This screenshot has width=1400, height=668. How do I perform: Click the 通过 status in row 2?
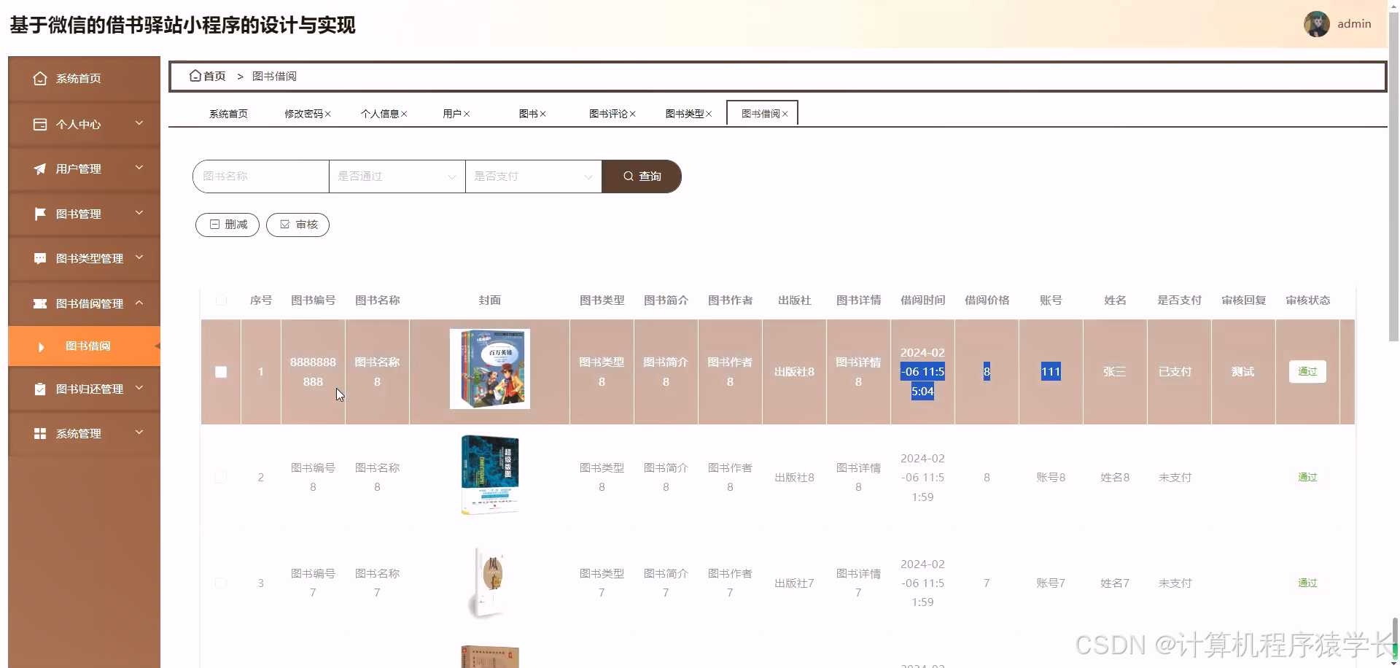click(x=1307, y=478)
